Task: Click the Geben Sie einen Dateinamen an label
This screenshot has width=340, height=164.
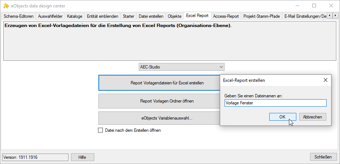Action: pos(253,96)
